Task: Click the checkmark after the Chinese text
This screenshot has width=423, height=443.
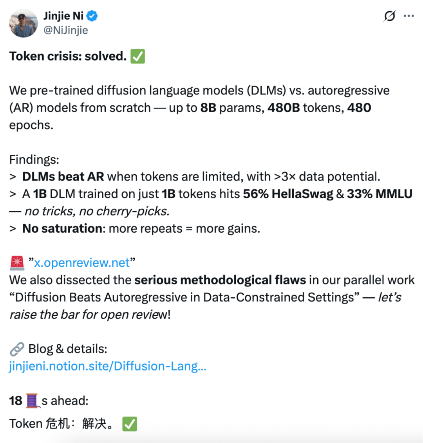Action: click(x=130, y=423)
